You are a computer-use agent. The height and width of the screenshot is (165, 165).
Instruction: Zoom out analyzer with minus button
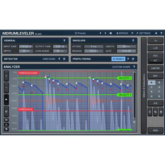(x=6, y=88)
